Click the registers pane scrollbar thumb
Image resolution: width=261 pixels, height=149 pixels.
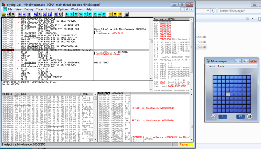click(191, 47)
